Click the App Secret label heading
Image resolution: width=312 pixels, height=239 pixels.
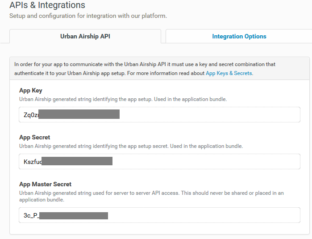(35, 137)
